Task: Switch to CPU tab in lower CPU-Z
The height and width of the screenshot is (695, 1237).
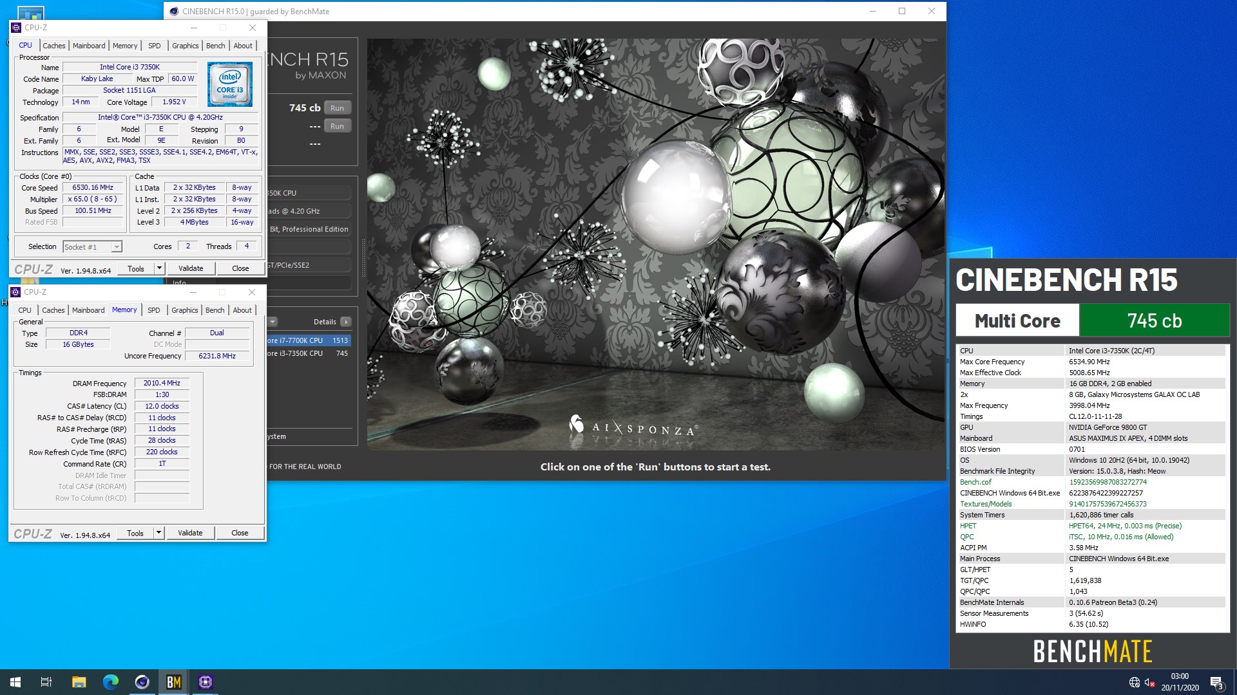Action: tap(25, 310)
